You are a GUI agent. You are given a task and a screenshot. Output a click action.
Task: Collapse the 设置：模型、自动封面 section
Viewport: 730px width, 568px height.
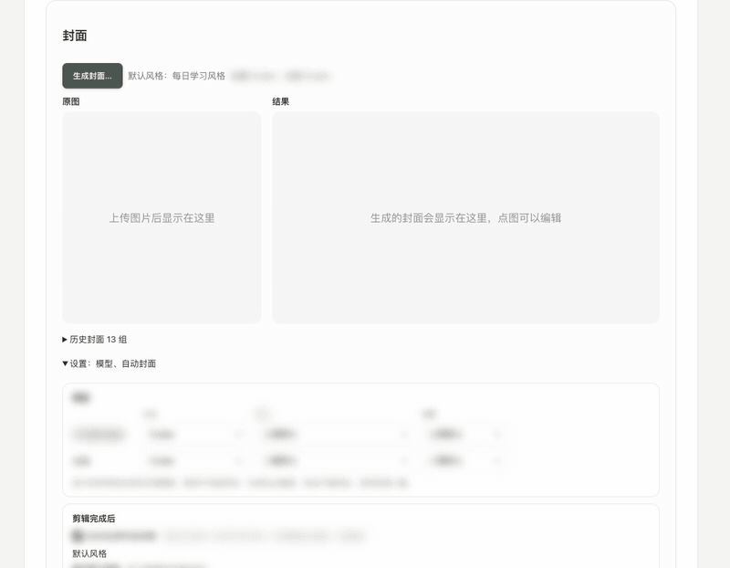(109, 363)
